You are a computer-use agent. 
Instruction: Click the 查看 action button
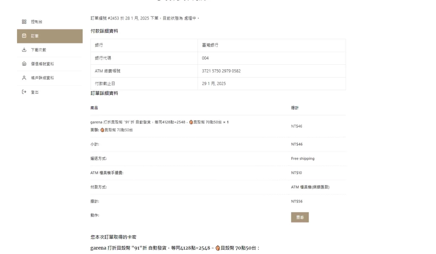[x=300, y=217]
